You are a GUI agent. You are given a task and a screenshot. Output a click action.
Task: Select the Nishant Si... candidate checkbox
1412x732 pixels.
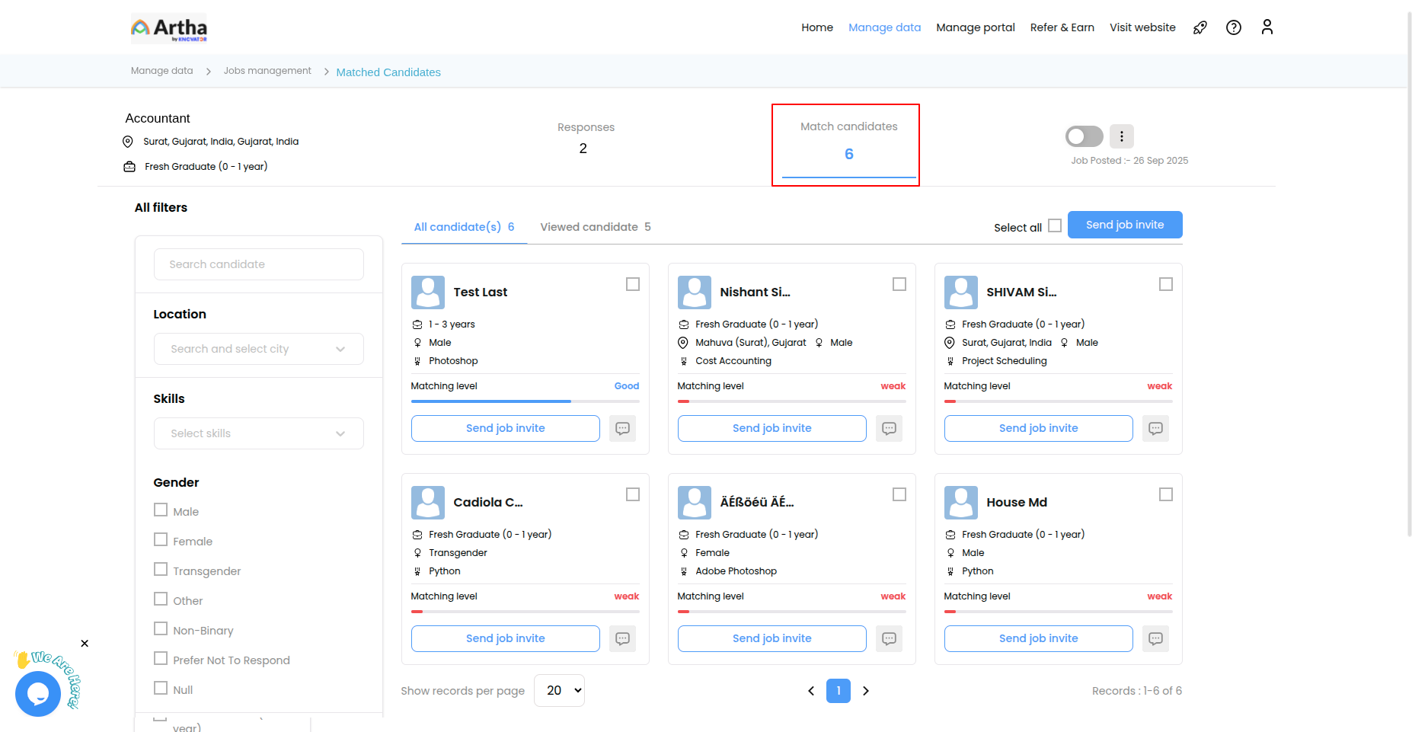[899, 284]
